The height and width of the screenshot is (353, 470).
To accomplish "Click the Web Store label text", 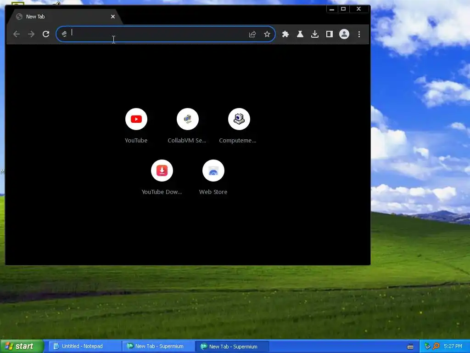I will pos(213,192).
